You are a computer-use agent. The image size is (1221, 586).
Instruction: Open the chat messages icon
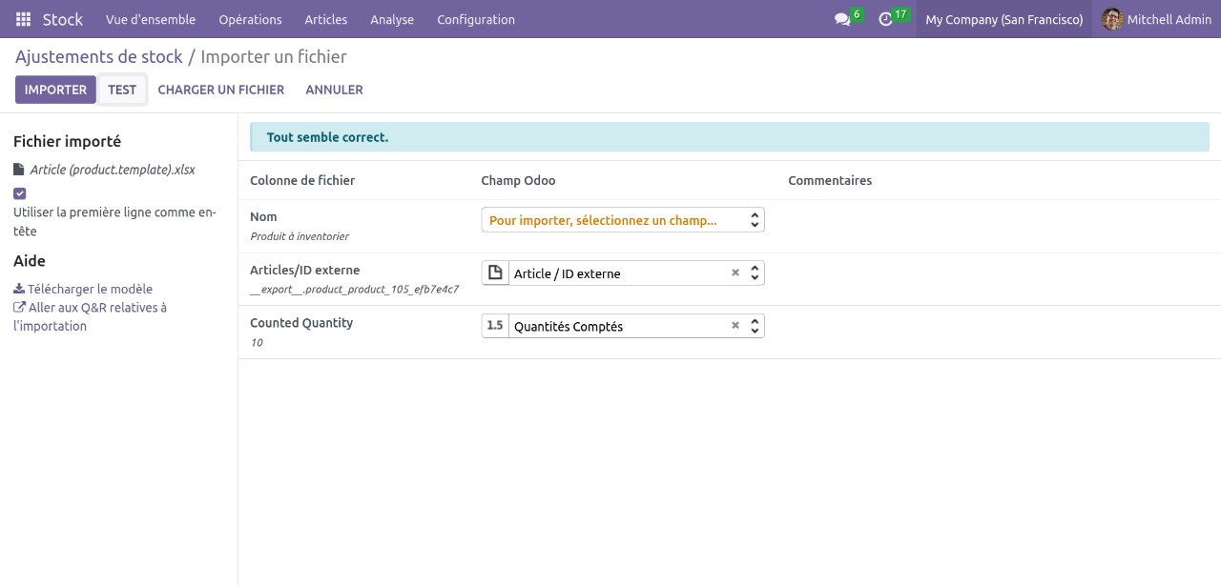(842, 19)
